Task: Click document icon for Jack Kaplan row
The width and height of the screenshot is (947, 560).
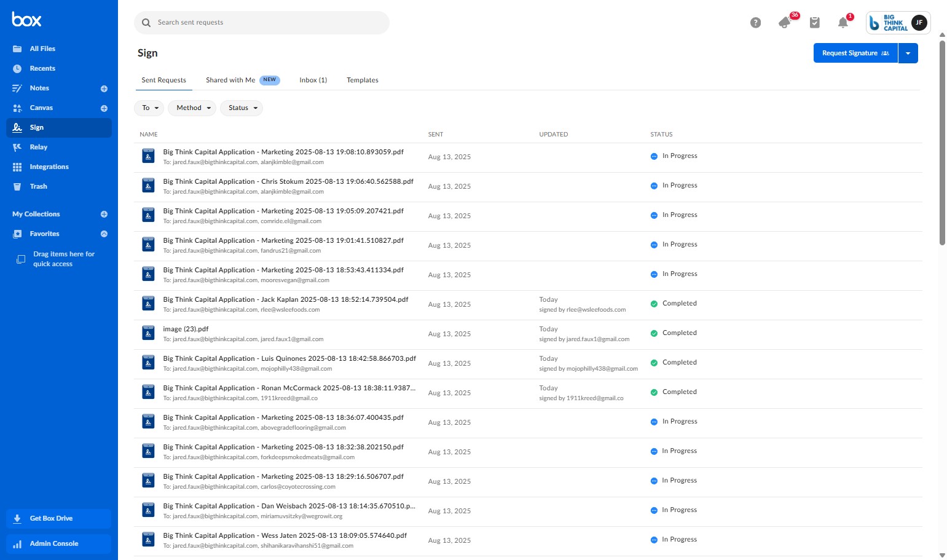Action: [x=148, y=304]
